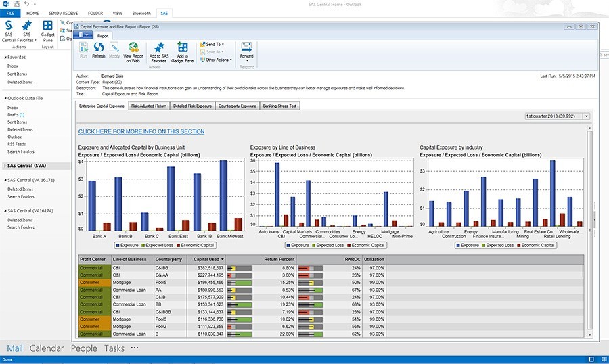The height and width of the screenshot is (364, 609).
Task: Switch to Calendar in the navigation bar
Action: coord(47,348)
